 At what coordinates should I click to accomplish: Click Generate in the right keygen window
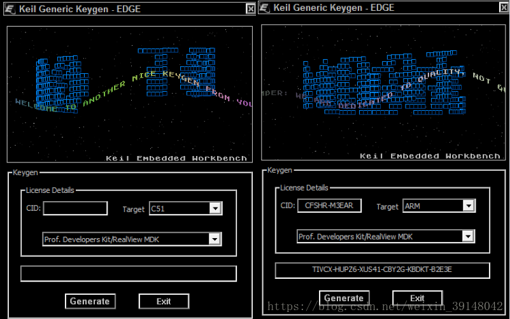coord(344,298)
